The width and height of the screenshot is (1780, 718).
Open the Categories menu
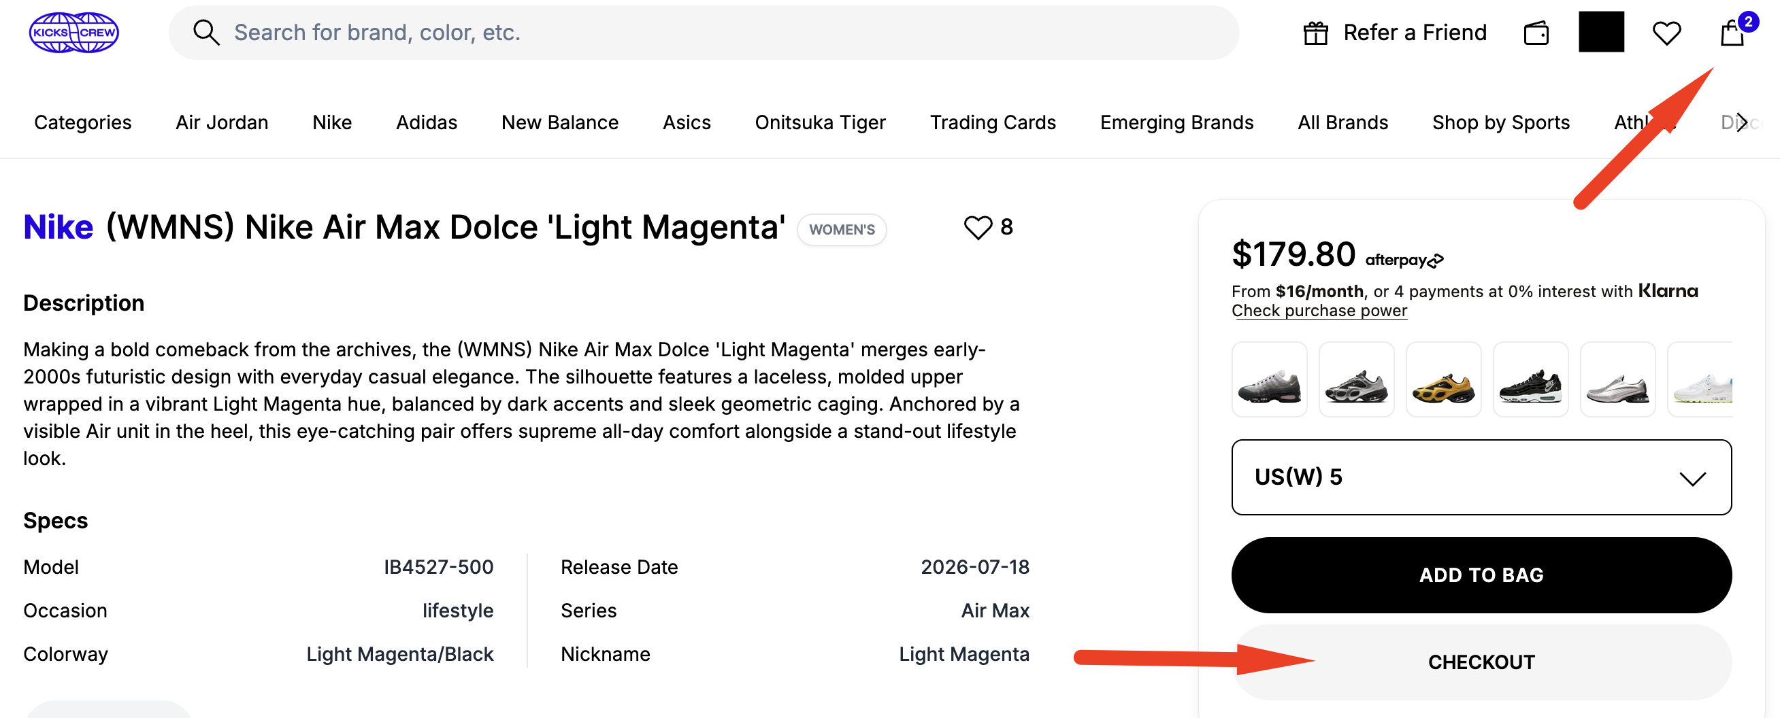[83, 122]
